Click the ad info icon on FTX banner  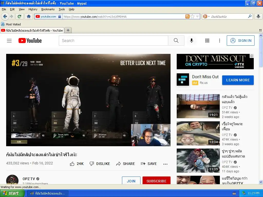[x=252, y=56]
